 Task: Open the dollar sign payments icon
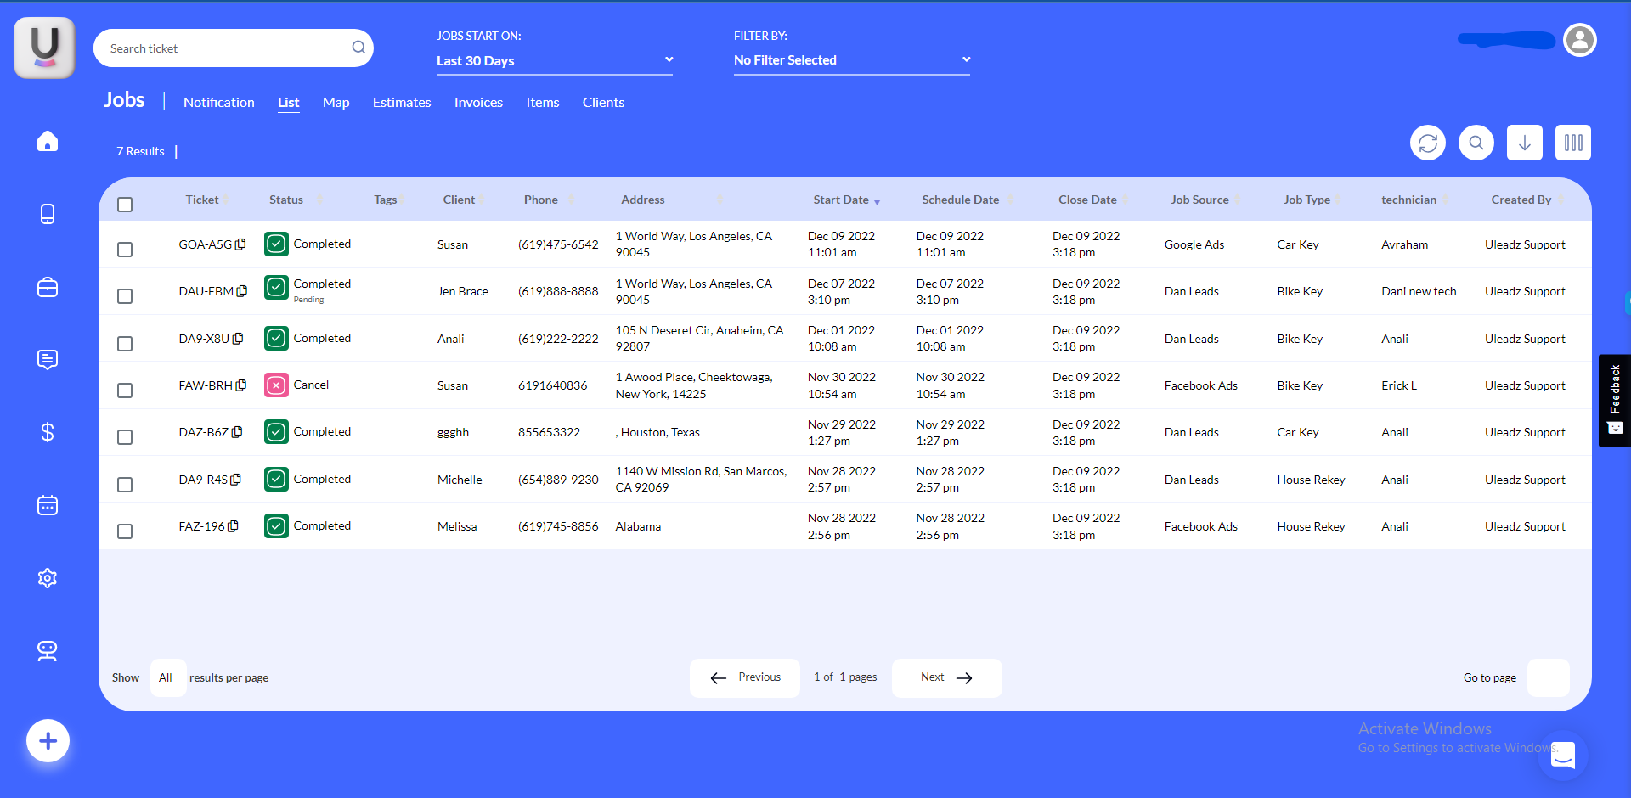pyautogui.click(x=48, y=433)
